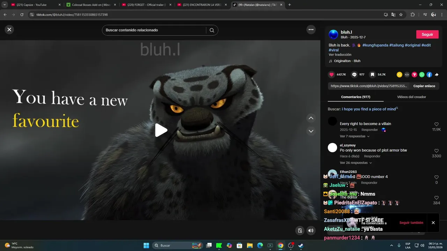Like the el_szymoy comment with heart
The height and width of the screenshot is (251, 447).
436,151
